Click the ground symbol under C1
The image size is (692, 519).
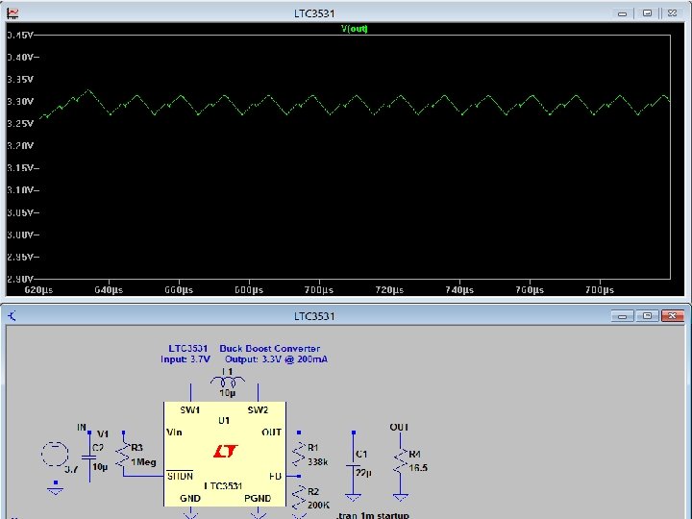353,498
